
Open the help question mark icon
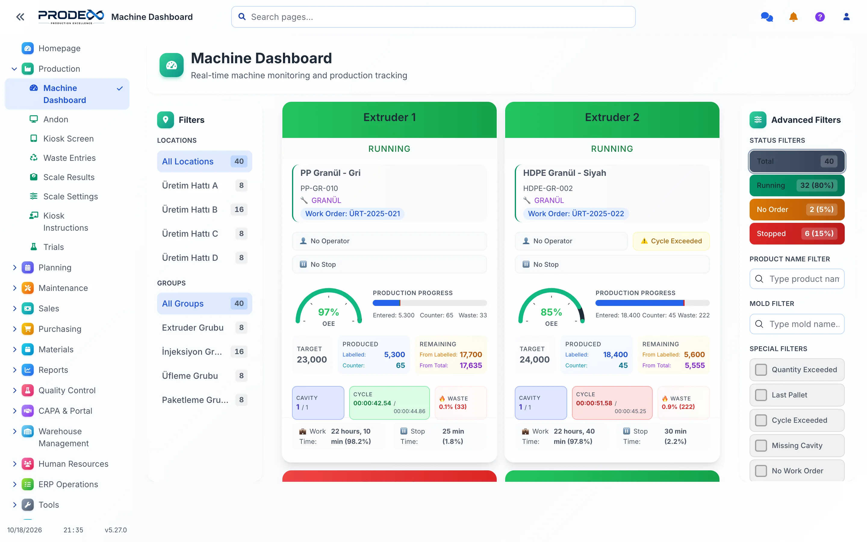pos(820,17)
